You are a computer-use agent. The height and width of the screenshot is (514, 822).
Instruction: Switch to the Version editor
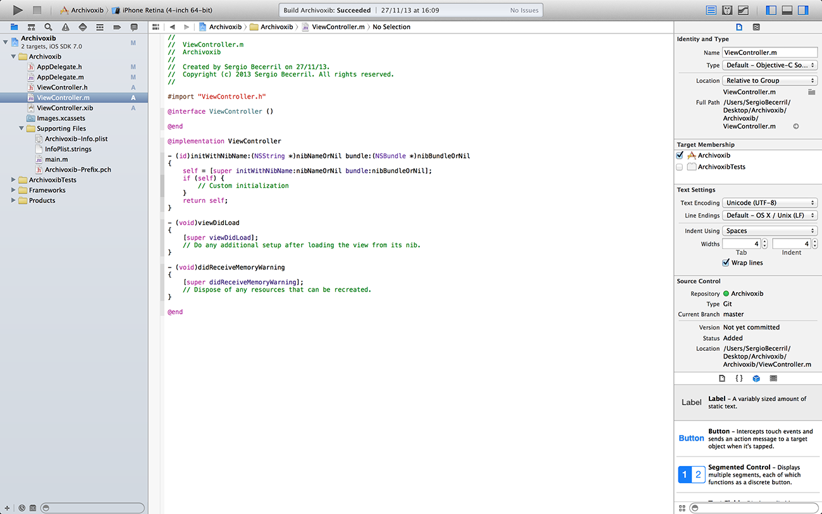pos(744,10)
